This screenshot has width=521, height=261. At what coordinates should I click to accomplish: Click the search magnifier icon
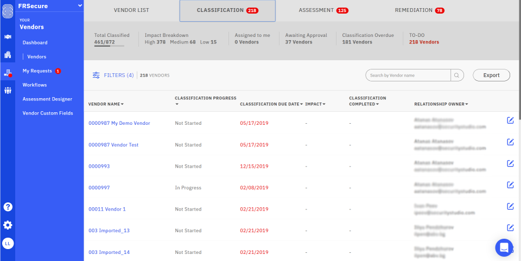(x=457, y=75)
